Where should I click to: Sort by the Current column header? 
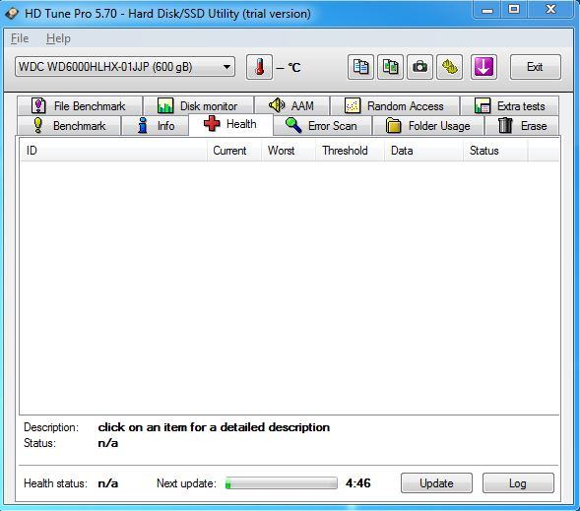pos(234,151)
